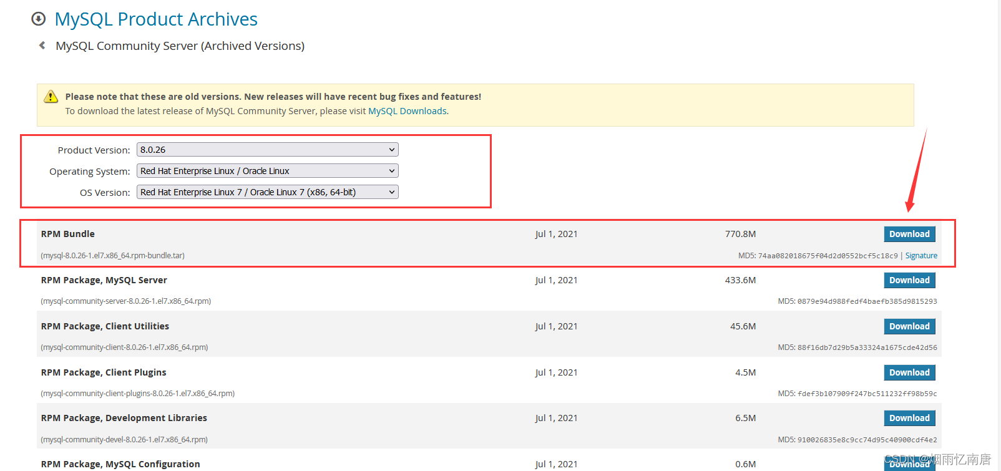Click the 45.6M size value
This screenshot has width=1001, height=471.
click(743, 326)
